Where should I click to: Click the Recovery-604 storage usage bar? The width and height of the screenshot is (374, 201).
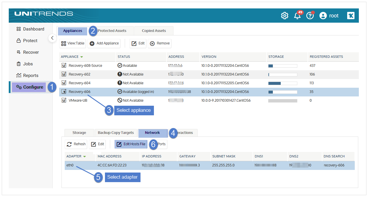[x=283, y=83]
